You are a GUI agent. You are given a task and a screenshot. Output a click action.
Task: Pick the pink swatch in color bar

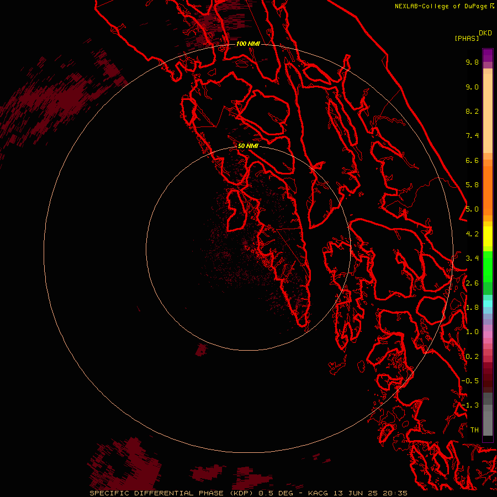488,335
